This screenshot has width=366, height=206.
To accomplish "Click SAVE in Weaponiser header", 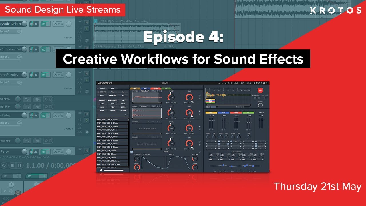I will click(242, 83).
